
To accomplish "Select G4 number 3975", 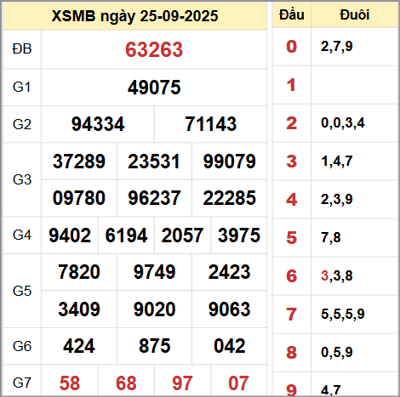I will 239,235.
